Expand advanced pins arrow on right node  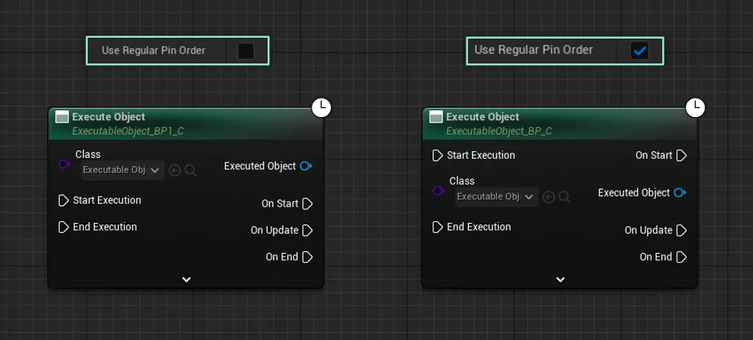560,280
